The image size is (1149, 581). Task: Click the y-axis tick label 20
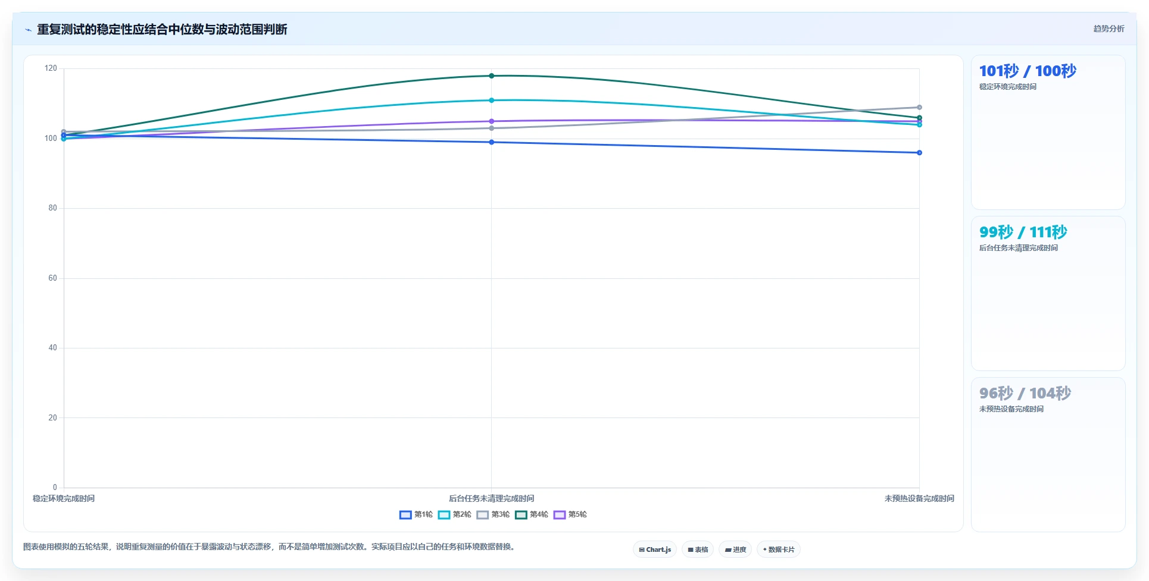pos(53,418)
